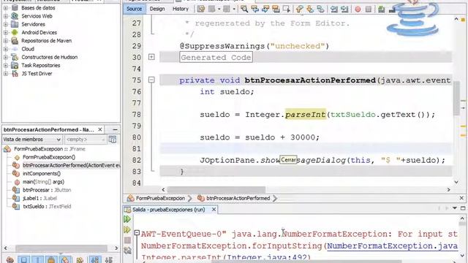Expand Servicios Web node
The image size is (468, 263).
point(6,16)
